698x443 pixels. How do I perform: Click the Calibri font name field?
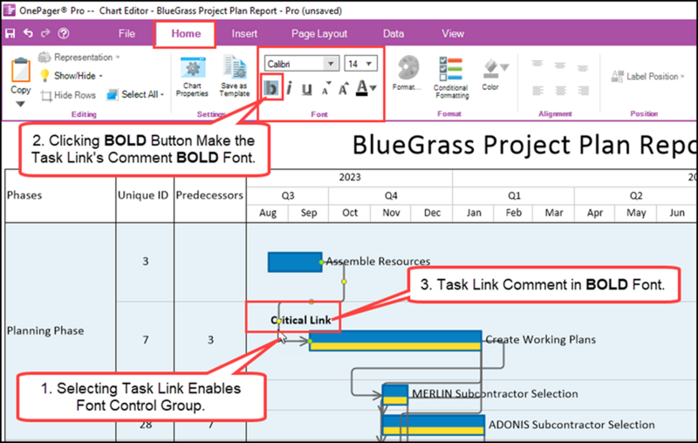pos(294,64)
